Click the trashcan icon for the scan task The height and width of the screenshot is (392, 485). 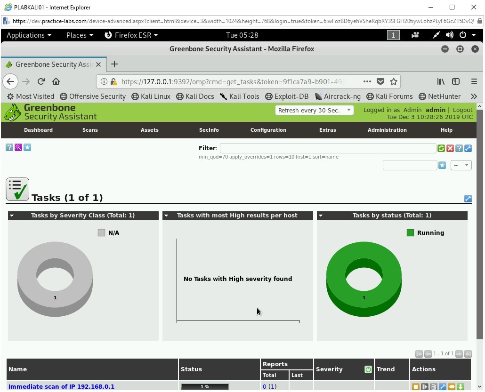(x=434, y=387)
